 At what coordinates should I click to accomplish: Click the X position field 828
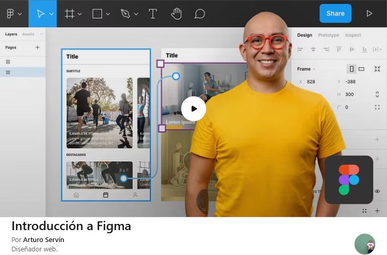click(x=311, y=82)
